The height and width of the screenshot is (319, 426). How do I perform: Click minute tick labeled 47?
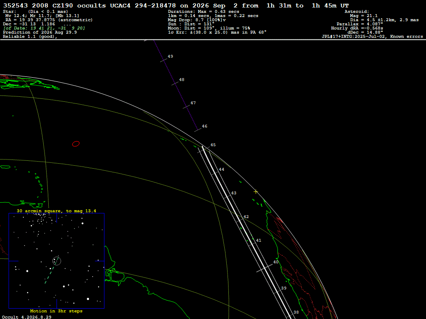point(193,103)
